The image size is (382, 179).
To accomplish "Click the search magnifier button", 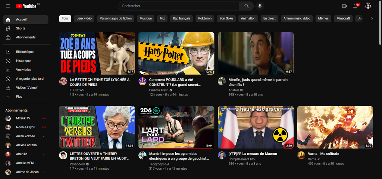I will click(246, 6).
